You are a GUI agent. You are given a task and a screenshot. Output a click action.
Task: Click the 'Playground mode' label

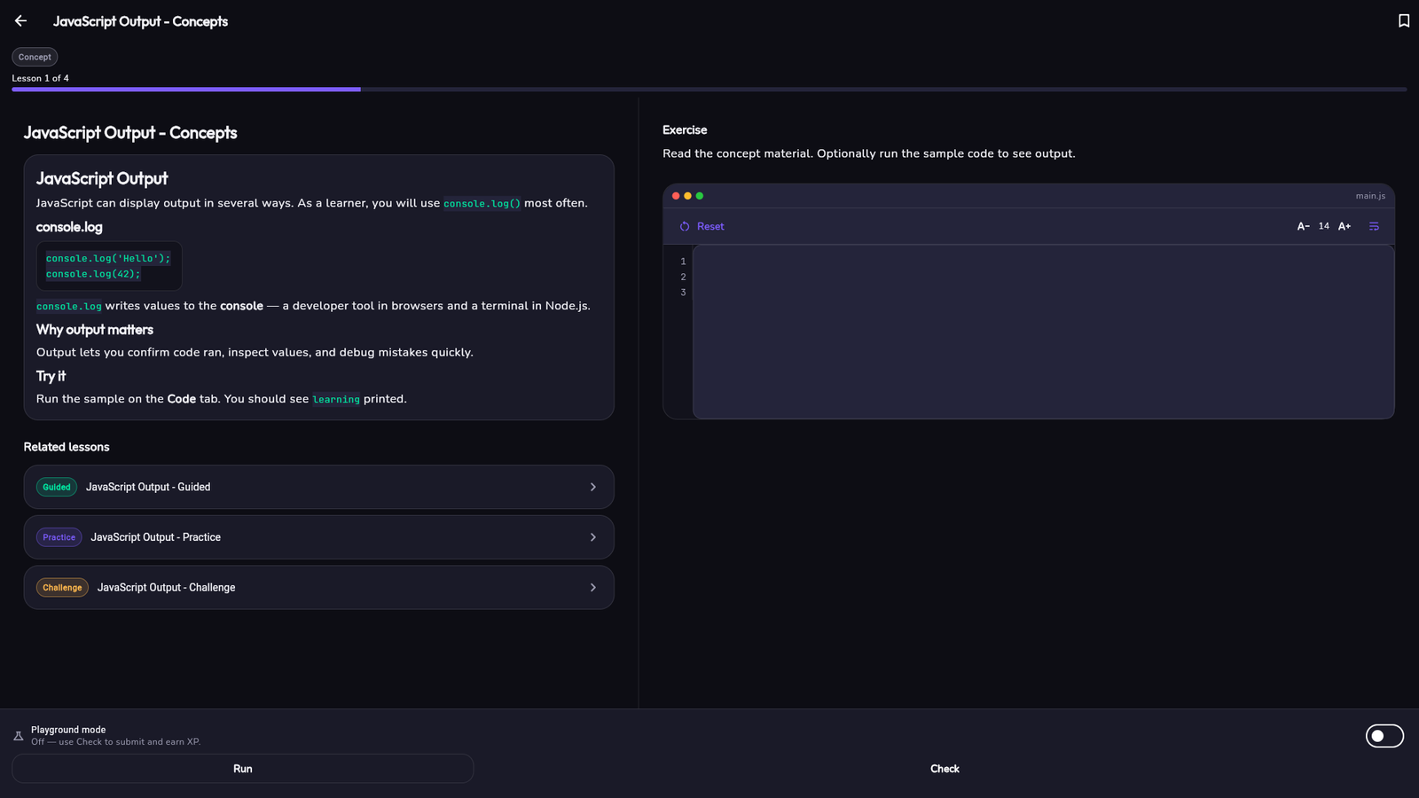(x=68, y=730)
